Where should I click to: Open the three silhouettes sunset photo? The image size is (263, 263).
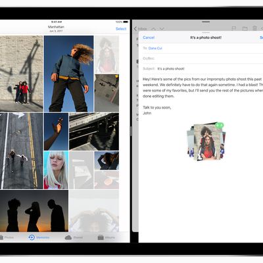point(34,211)
